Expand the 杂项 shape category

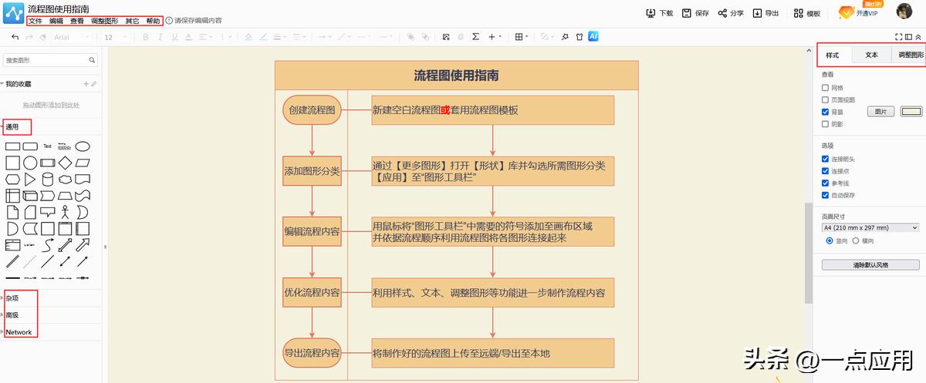tap(12, 297)
